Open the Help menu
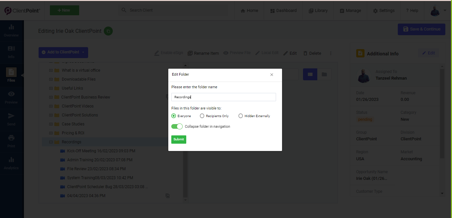Viewport: 452px width, 218px height. click(x=412, y=11)
